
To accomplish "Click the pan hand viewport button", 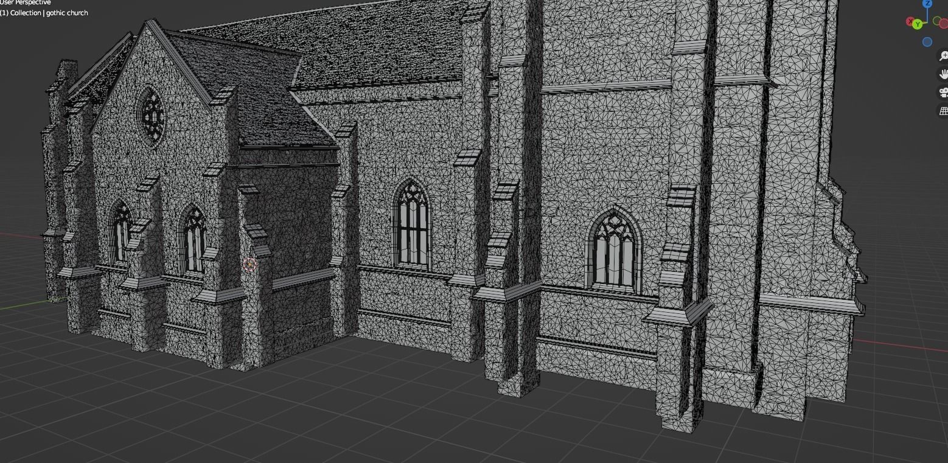I will pos(943,74).
